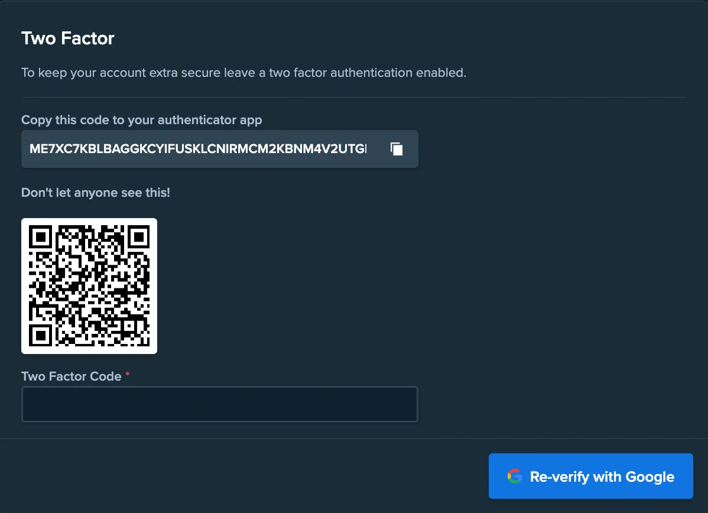Image resolution: width=708 pixels, height=513 pixels.
Task: Click the "Don't let anyone see this!" warning
Action: coord(96,193)
